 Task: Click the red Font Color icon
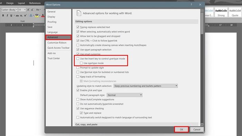(x=43, y=16)
